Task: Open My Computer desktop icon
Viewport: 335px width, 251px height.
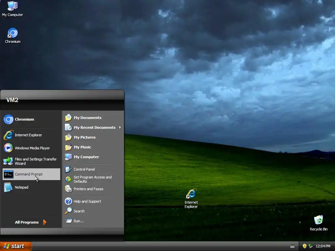Action: [12, 8]
